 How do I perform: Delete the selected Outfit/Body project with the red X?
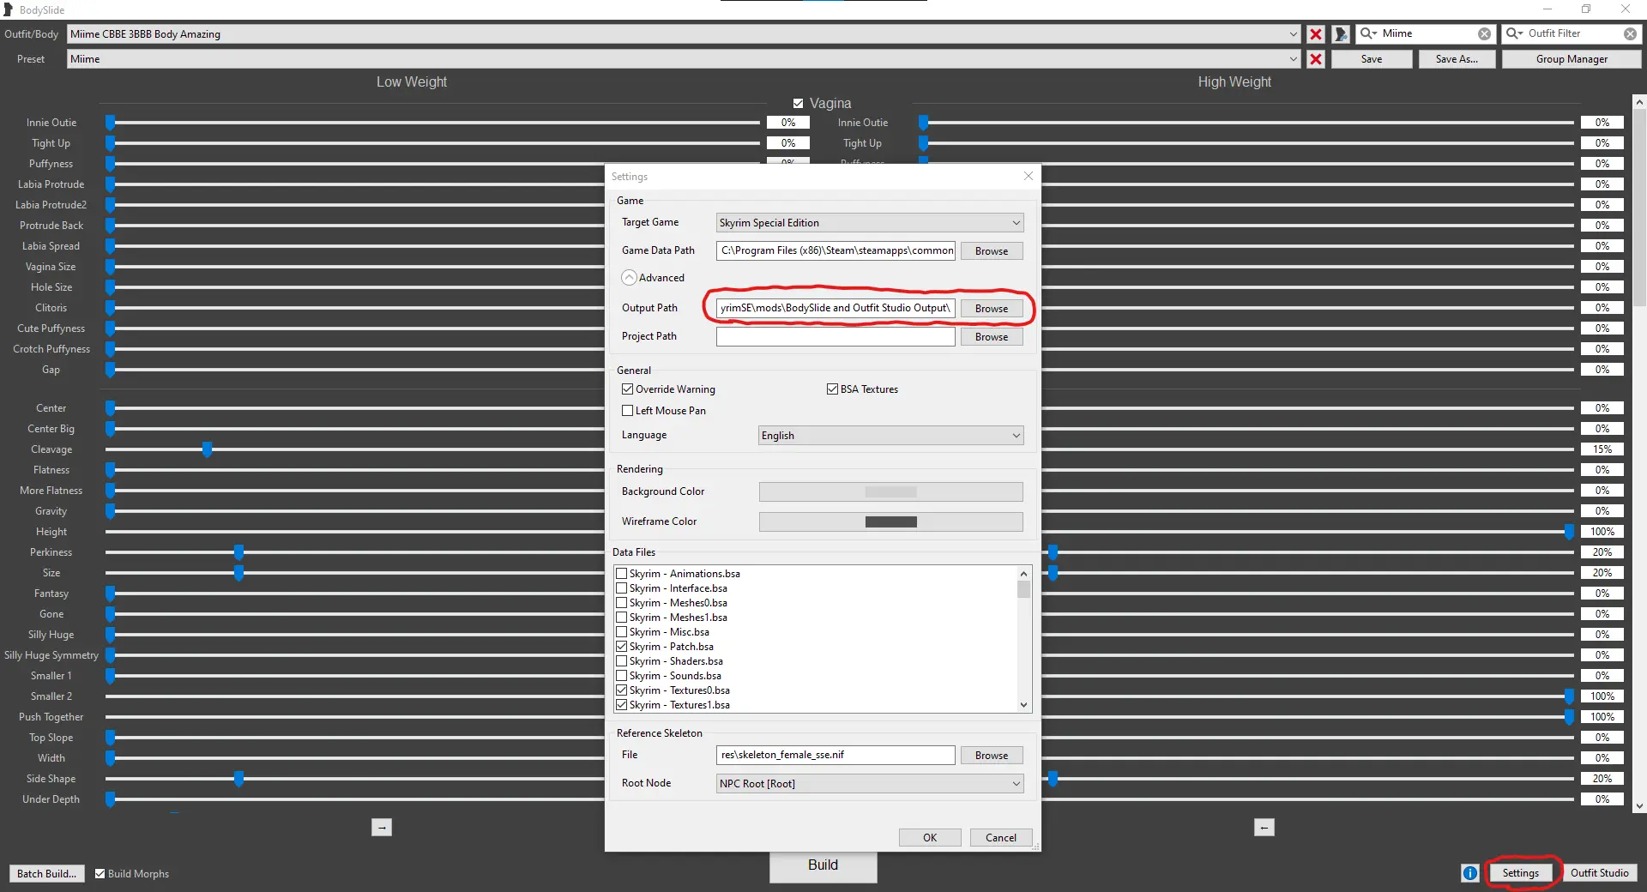pos(1315,34)
